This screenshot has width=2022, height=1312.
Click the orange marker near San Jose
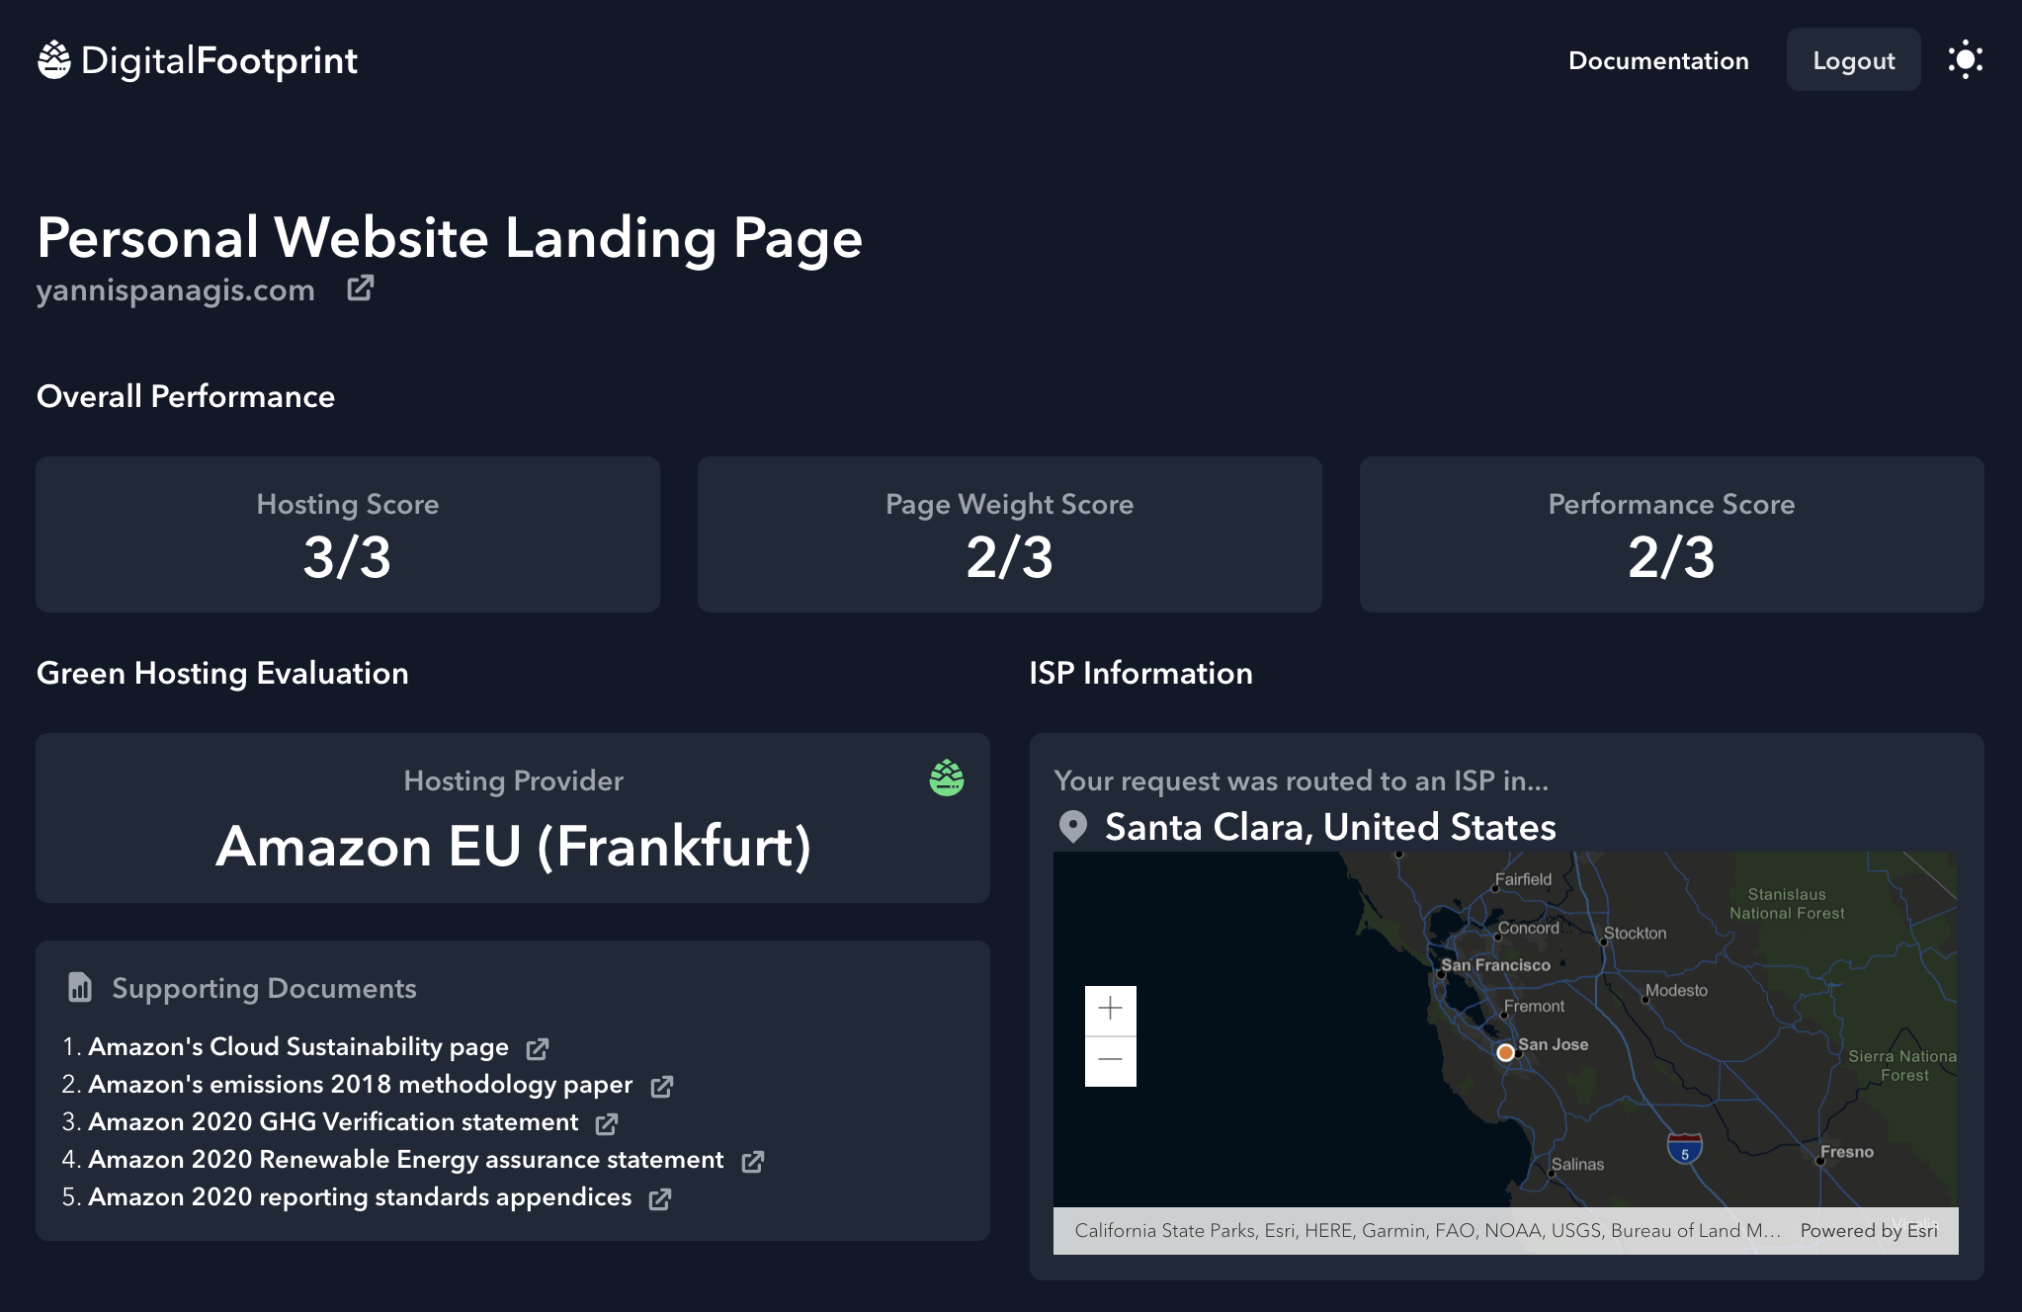[x=1504, y=1052]
